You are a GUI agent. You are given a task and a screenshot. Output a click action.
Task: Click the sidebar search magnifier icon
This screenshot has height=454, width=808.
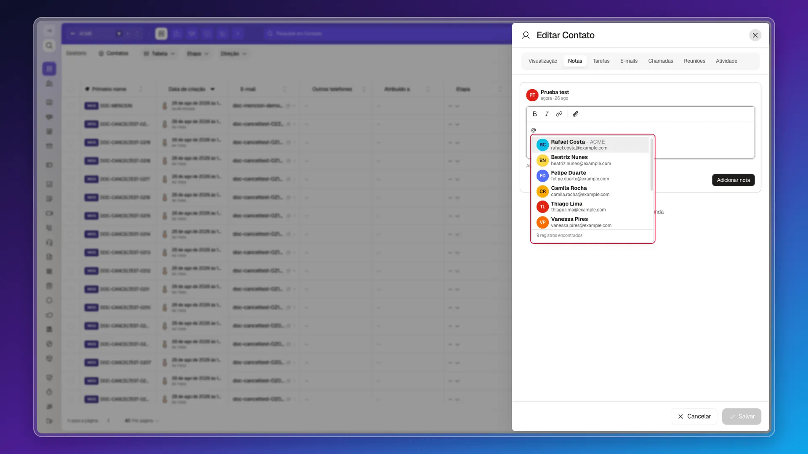coord(49,45)
